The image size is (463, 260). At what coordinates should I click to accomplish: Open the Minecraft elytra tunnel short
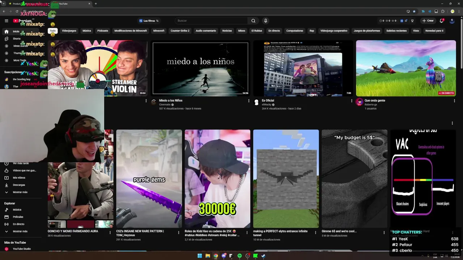pos(286,179)
